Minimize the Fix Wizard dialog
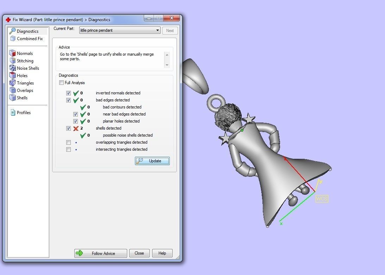This screenshot has width=385, height=275. tap(149, 18)
